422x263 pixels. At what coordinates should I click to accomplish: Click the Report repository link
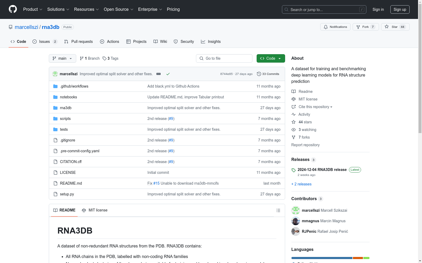tap(305, 145)
